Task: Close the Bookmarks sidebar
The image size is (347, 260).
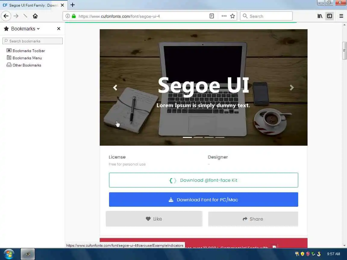Action: coord(59,29)
